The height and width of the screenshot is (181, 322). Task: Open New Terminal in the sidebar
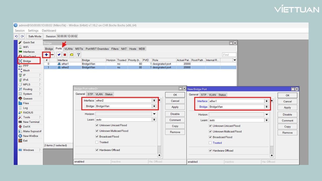(31, 122)
